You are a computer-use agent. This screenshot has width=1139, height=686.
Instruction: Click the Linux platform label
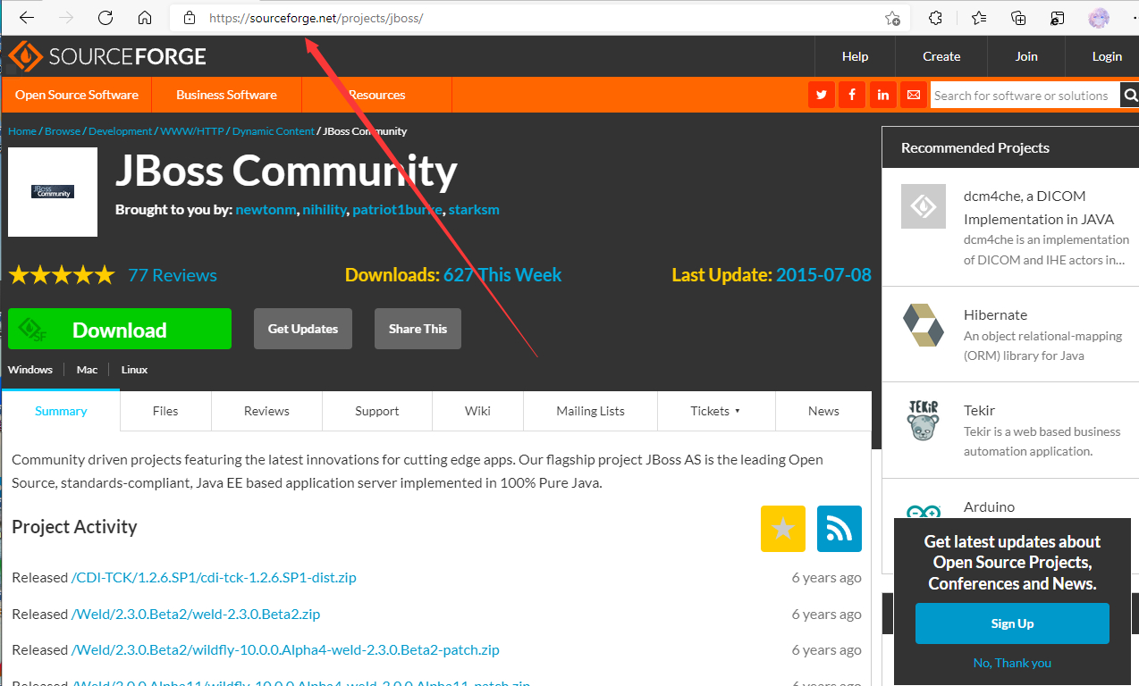click(134, 369)
